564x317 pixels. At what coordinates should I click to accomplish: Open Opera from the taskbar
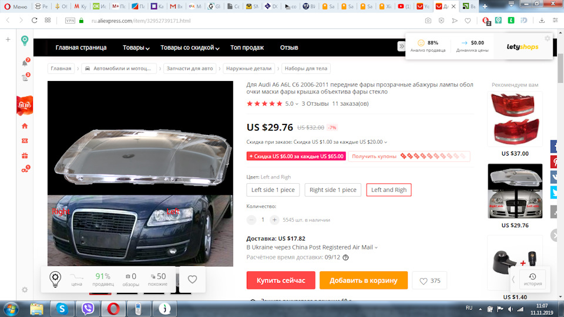tap(113, 308)
